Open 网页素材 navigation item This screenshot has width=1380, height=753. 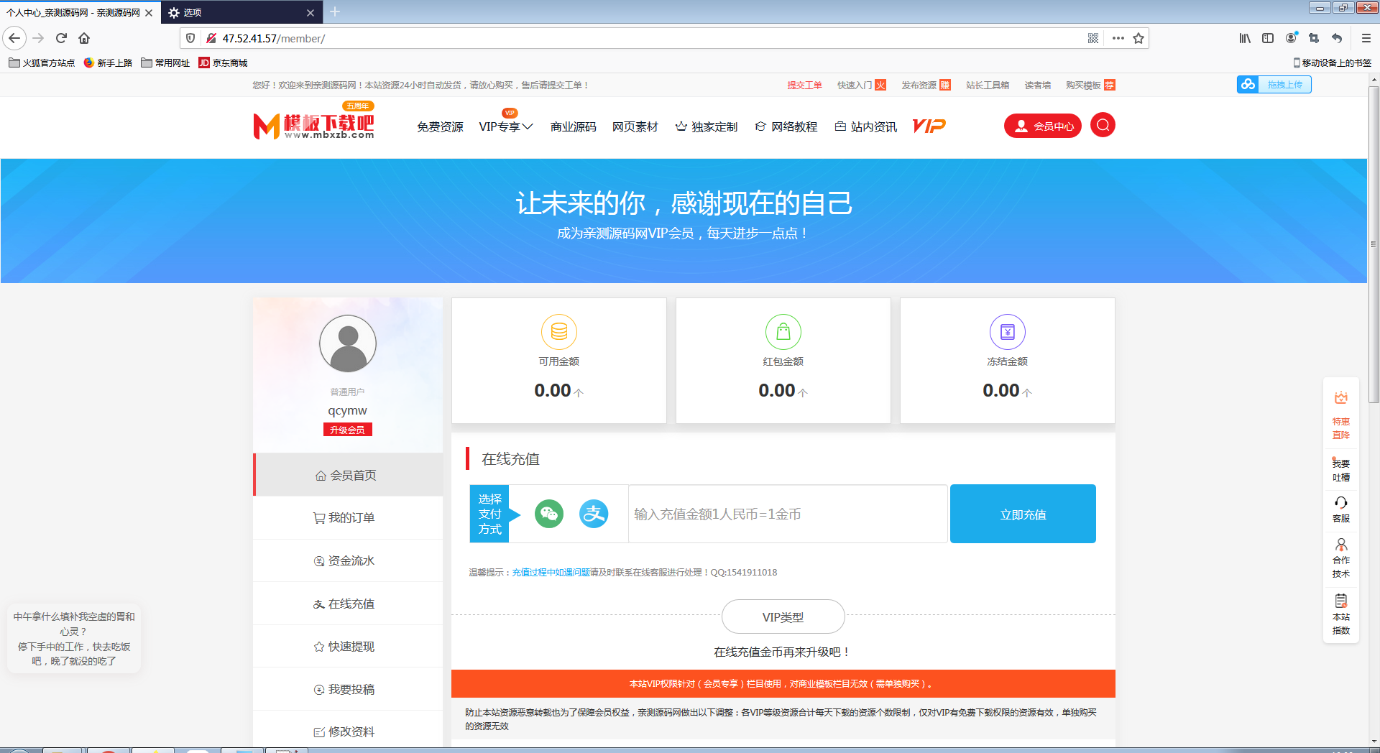tap(635, 126)
